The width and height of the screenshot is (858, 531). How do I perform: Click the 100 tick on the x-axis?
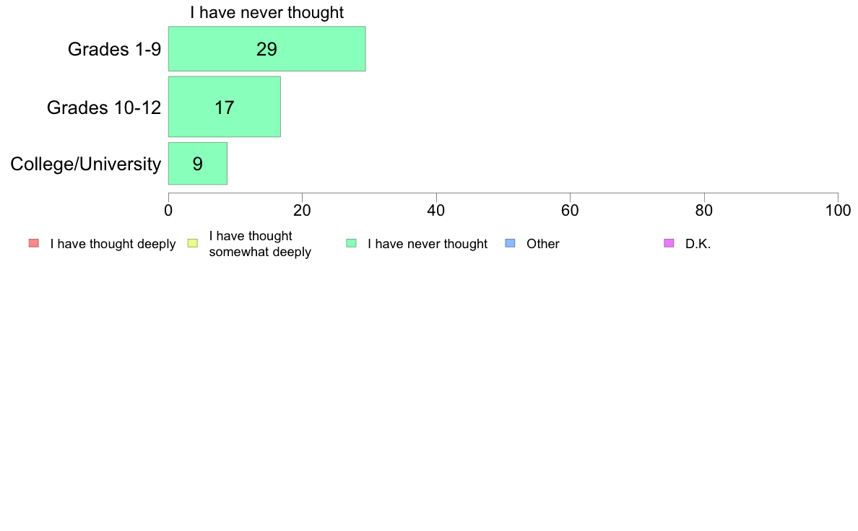tap(838, 211)
